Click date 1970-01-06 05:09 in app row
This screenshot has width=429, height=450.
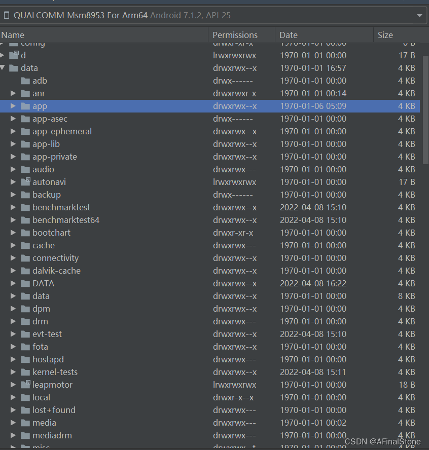point(313,106)
